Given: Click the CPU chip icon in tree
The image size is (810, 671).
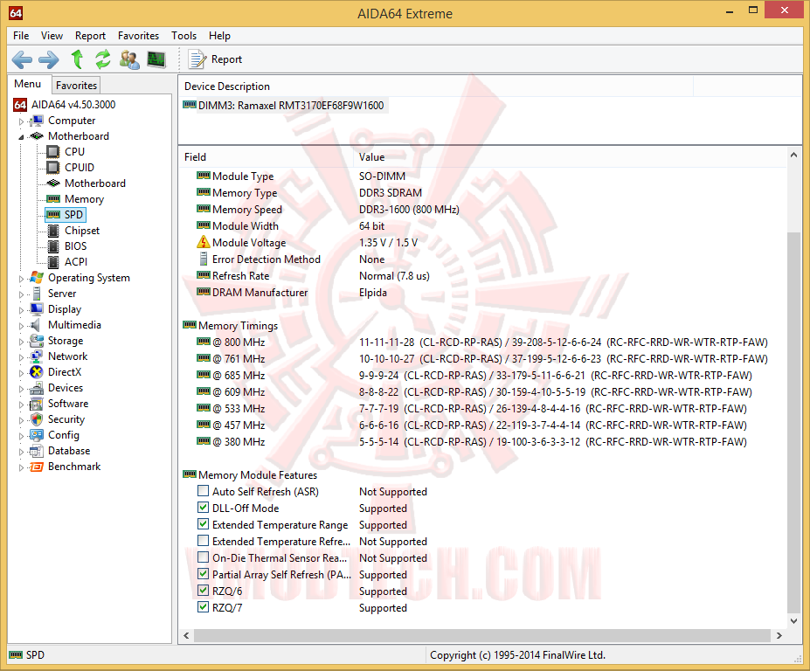Looking at the screenshot, I should (x=53, y=152).
